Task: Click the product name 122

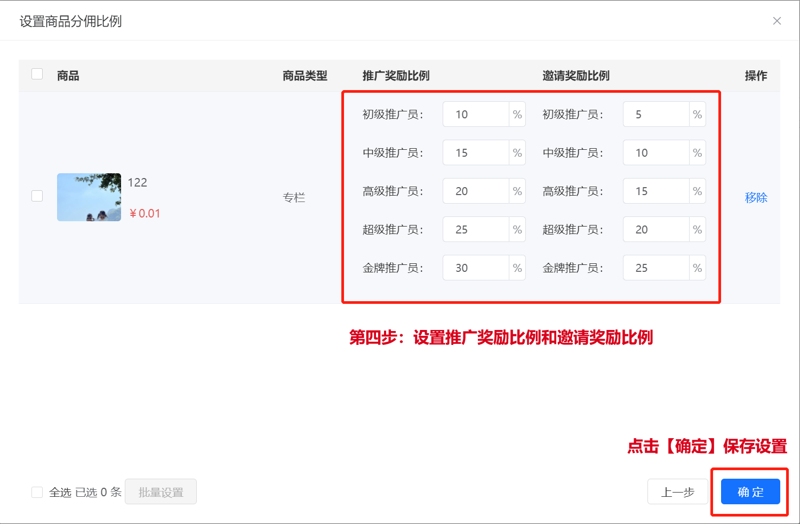Action: (137, 182)
